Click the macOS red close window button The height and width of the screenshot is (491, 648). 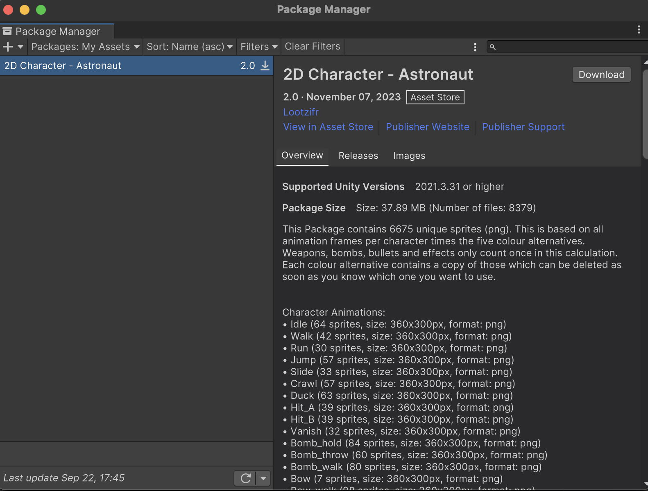click(x=8, y=9)
